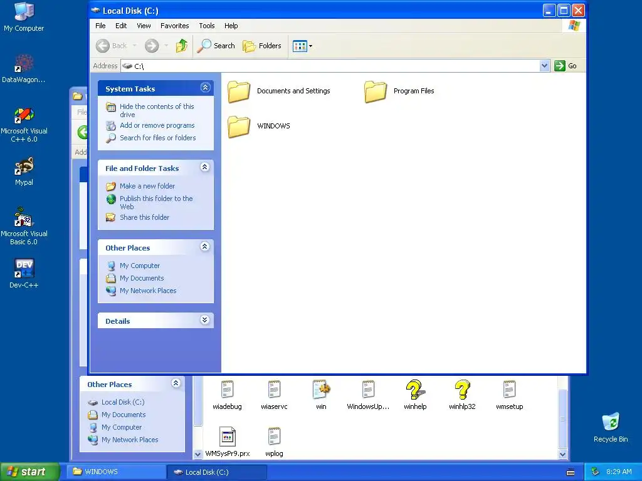Click the Forward arrow button

point(152,46)
